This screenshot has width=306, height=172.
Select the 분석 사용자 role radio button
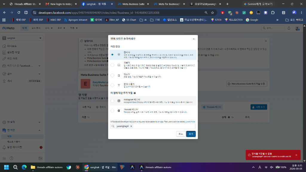coord(112,85)
